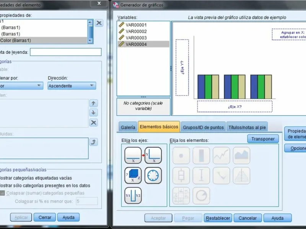
Task: Open the Dirección dropdown set to Ascendente
Action: [x=72, y=85]
